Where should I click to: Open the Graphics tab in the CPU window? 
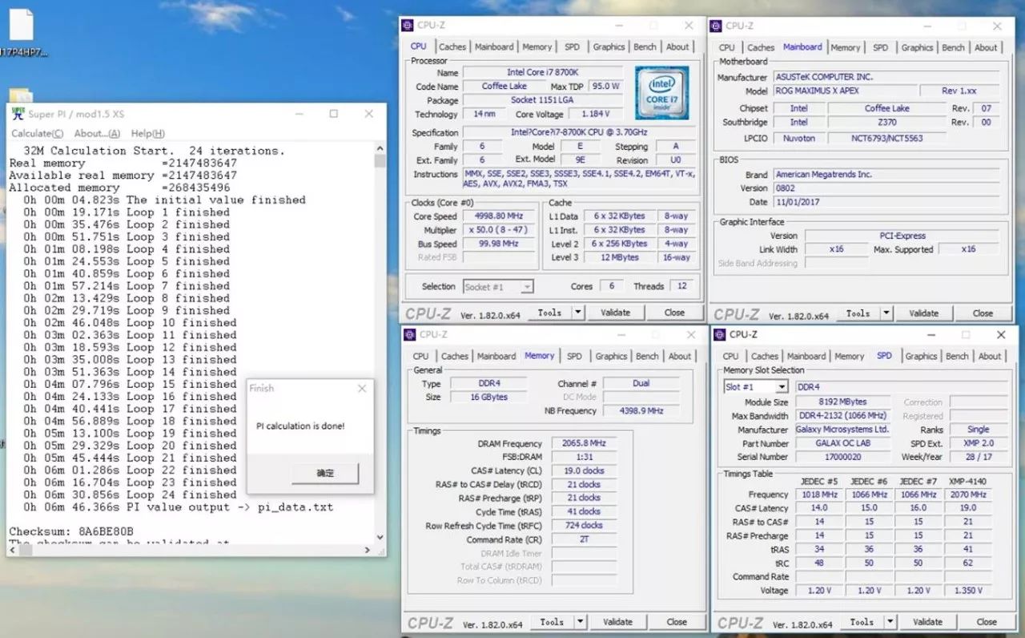[609, 46]
